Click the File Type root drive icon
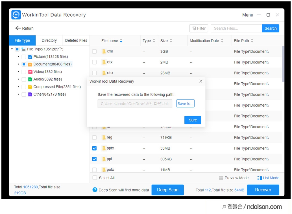292x214 pixels. tap(23, 49)
